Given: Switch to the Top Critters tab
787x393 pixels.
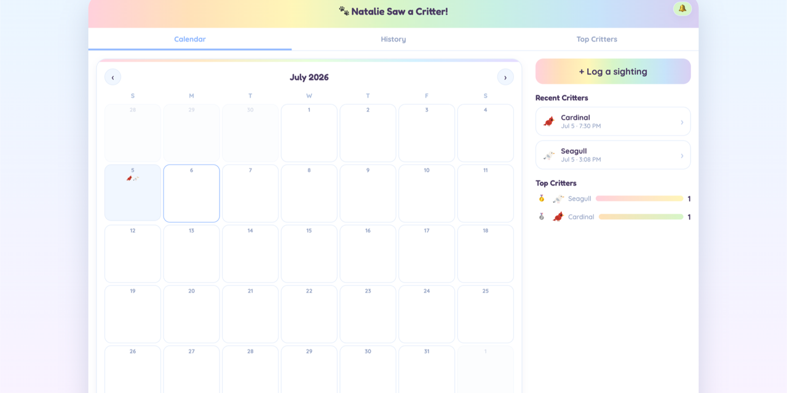Looking at the screenshot, I should 596,39.
